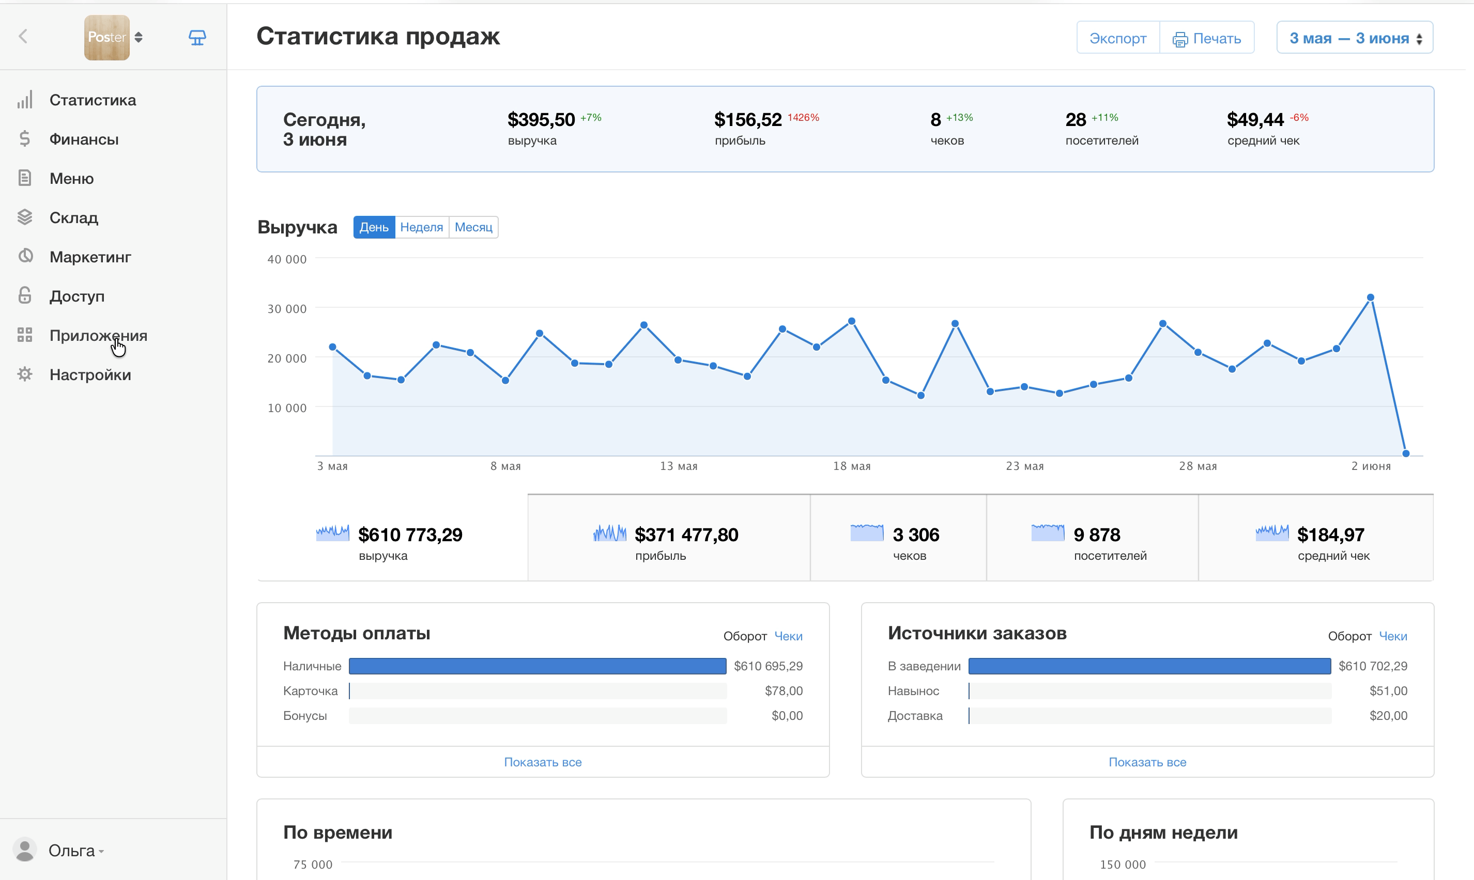Viewport: 1474px width, 880px height.
Task: Select the День chart interval
Action: tap(374, 227)
